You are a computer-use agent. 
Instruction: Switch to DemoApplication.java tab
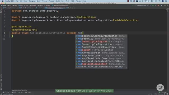point(10,8)
